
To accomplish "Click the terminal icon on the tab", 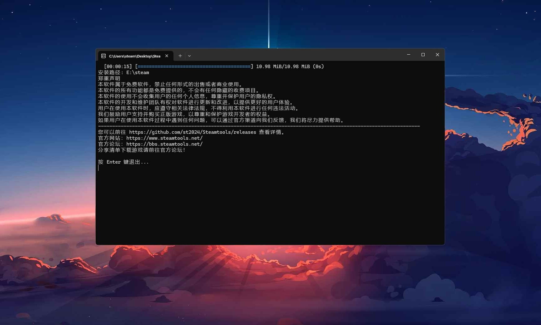I will pos(103,56).
